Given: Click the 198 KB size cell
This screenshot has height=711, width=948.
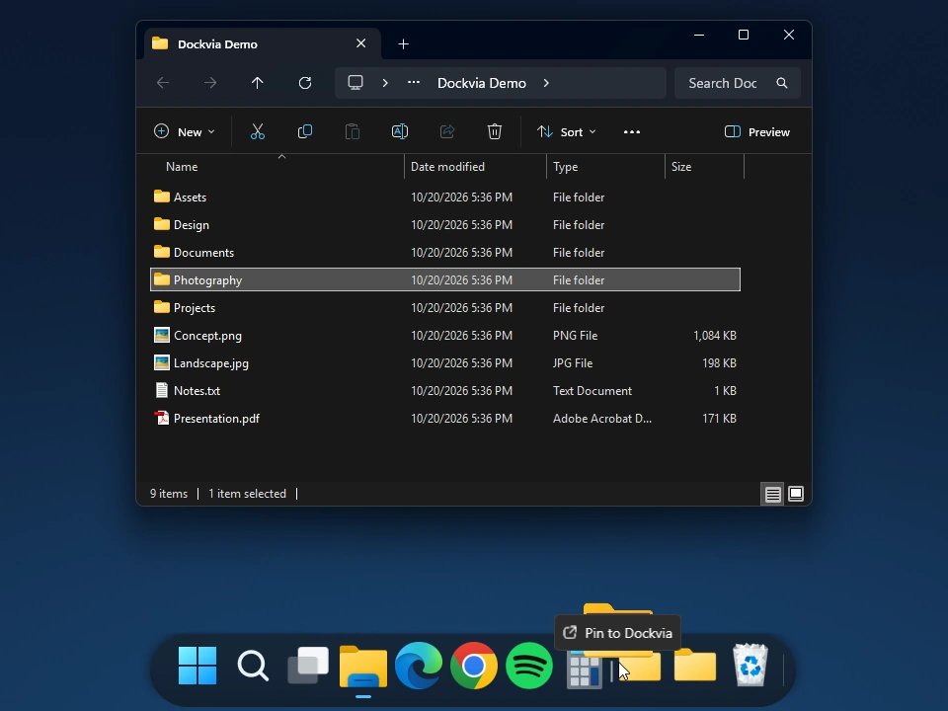Looking at the screenshot, I should tap(719, 363).
